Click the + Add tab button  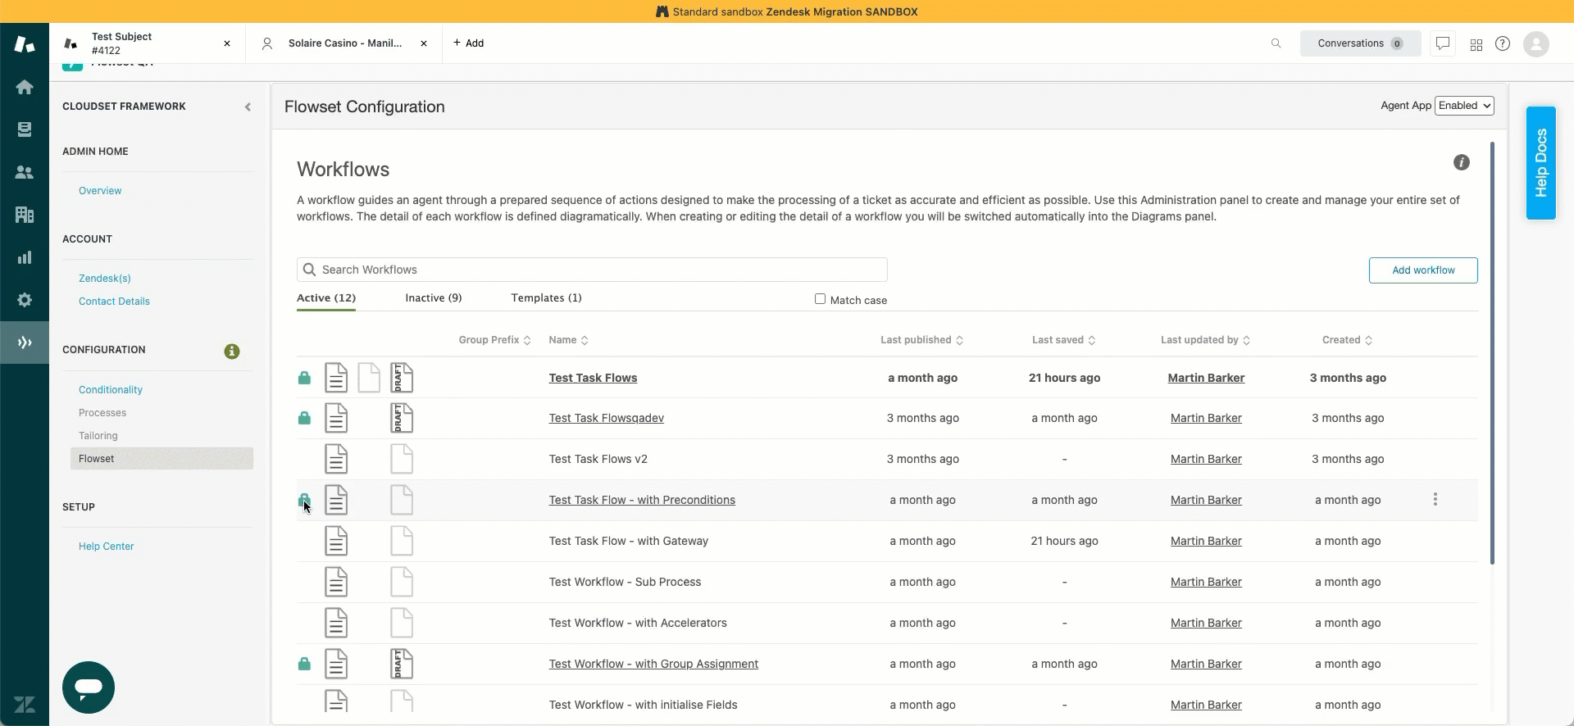(x=469, y=43)
